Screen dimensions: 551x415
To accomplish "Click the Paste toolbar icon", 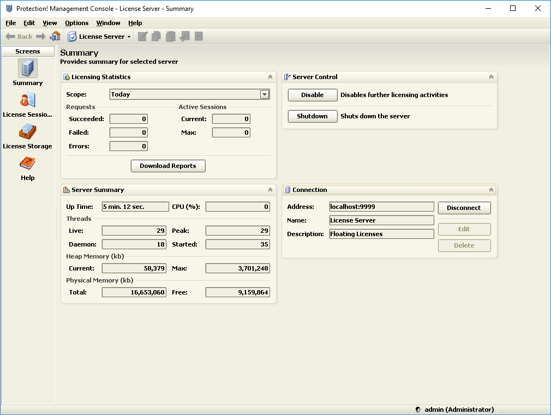I will tap(171, 37).
